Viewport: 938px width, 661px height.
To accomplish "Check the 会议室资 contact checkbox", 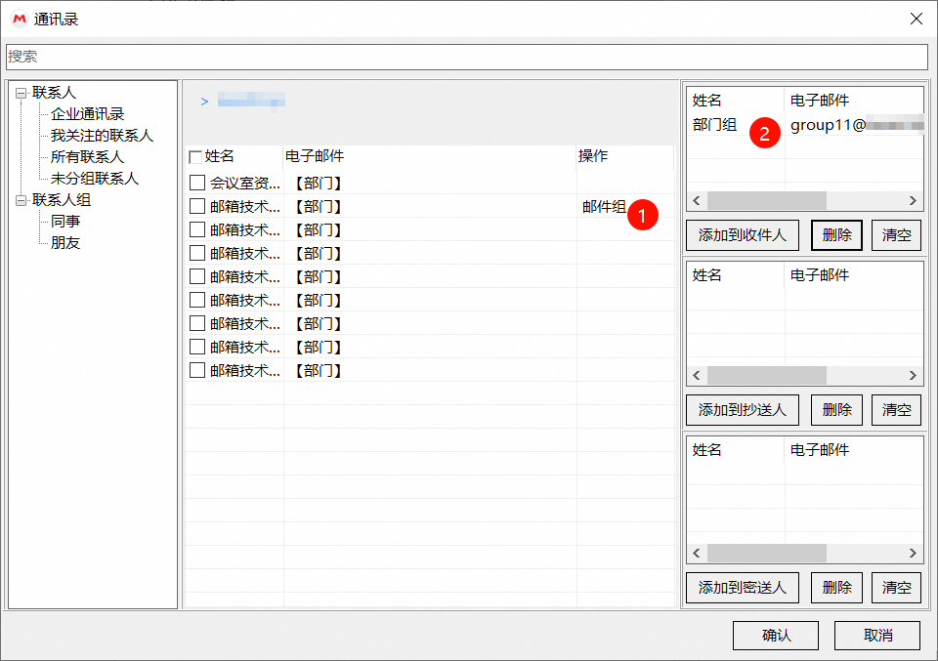I will (194, 179).
